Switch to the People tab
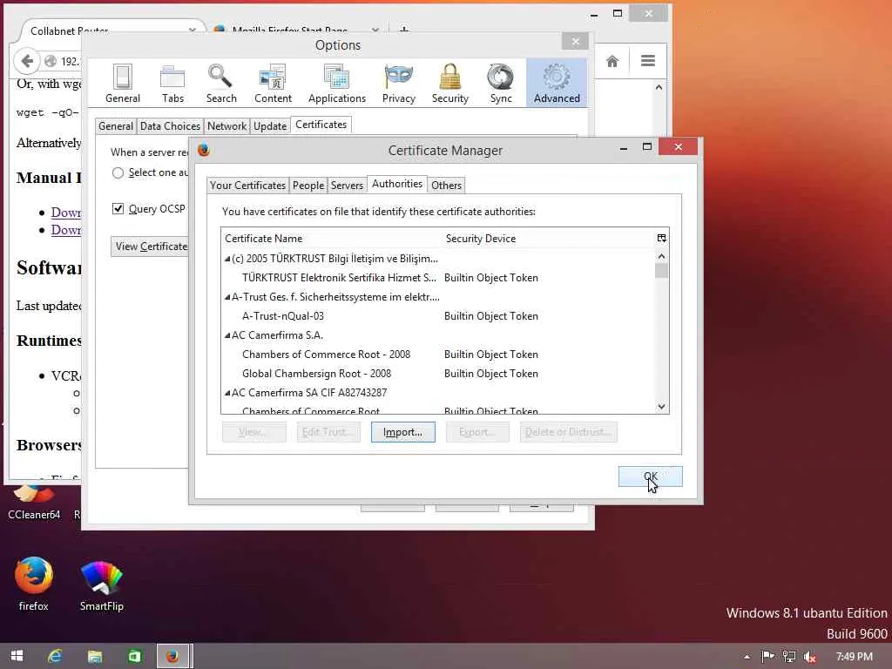The image size is (892, 669). coord(308,186)
